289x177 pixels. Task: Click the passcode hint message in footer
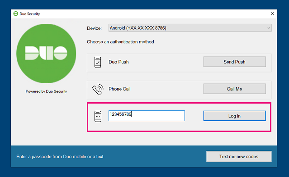60,157
